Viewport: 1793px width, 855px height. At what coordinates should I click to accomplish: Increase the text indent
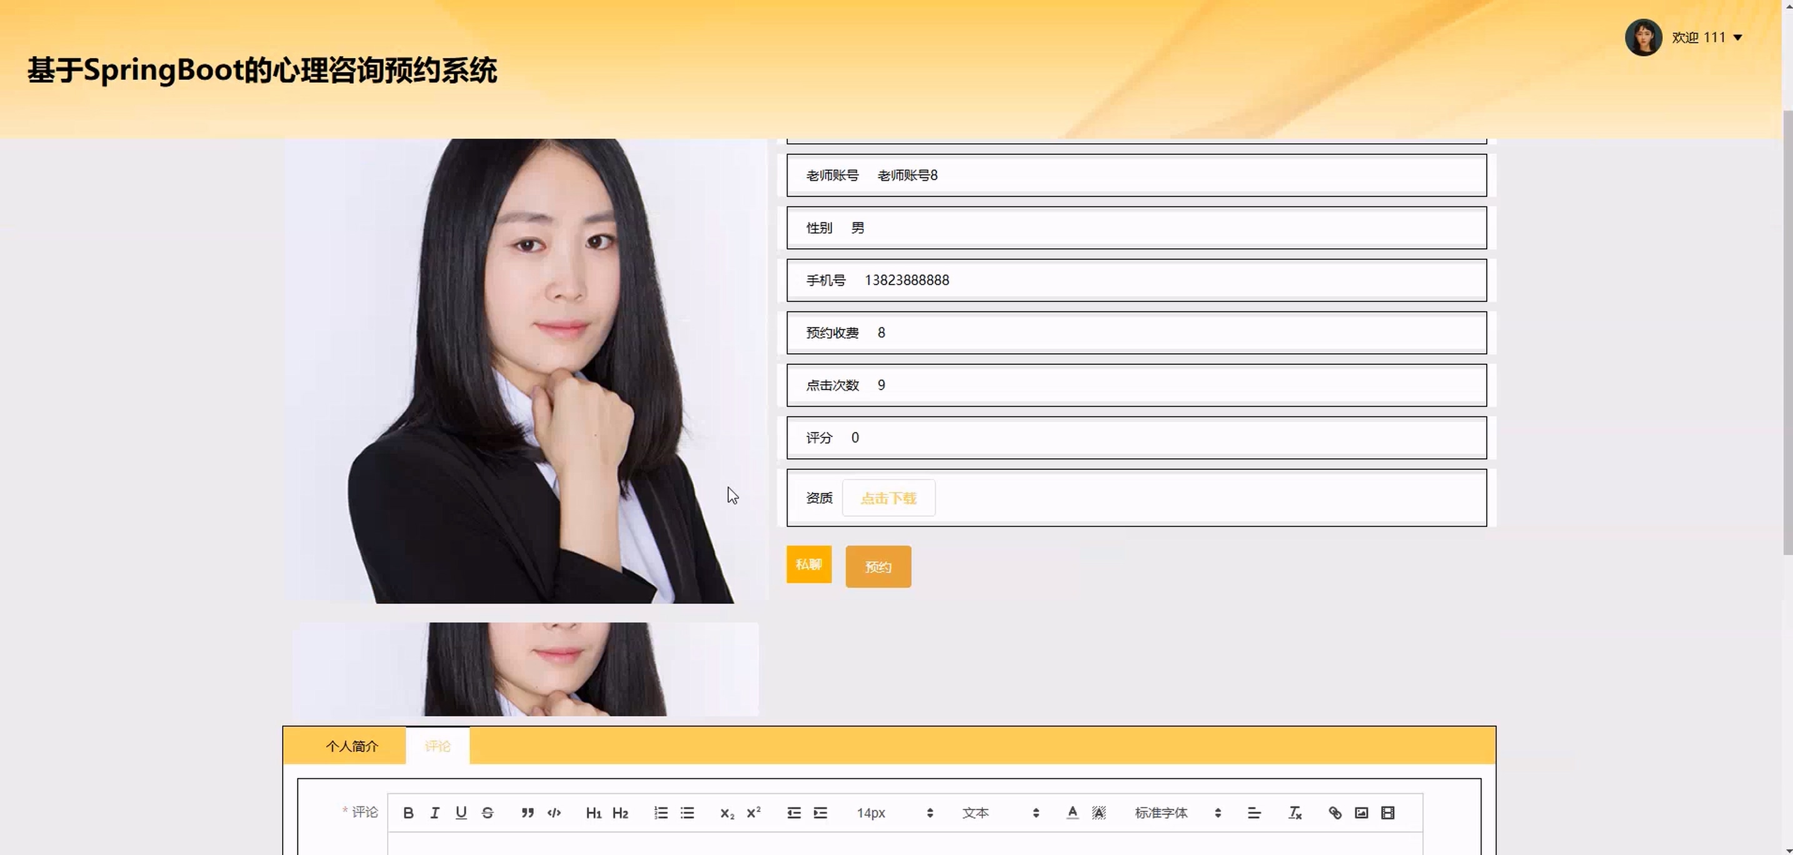click(x=821, y=812)
